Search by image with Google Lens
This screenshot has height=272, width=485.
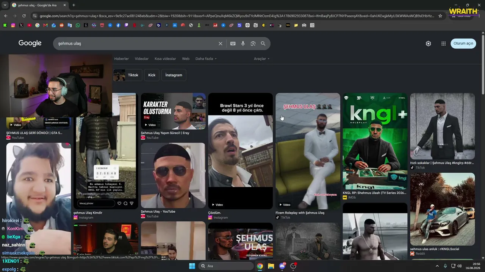[253, 43]
